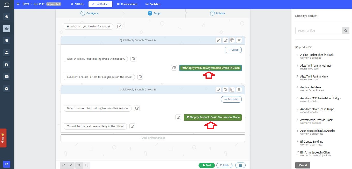The image size is (352, 169).
Task: Click the M user avatar in sidebar
Action: pos(7,164)
